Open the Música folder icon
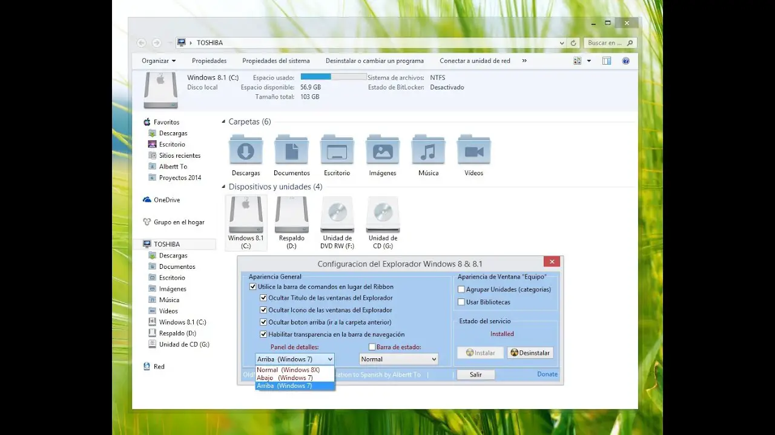 (x=428, y=150)
